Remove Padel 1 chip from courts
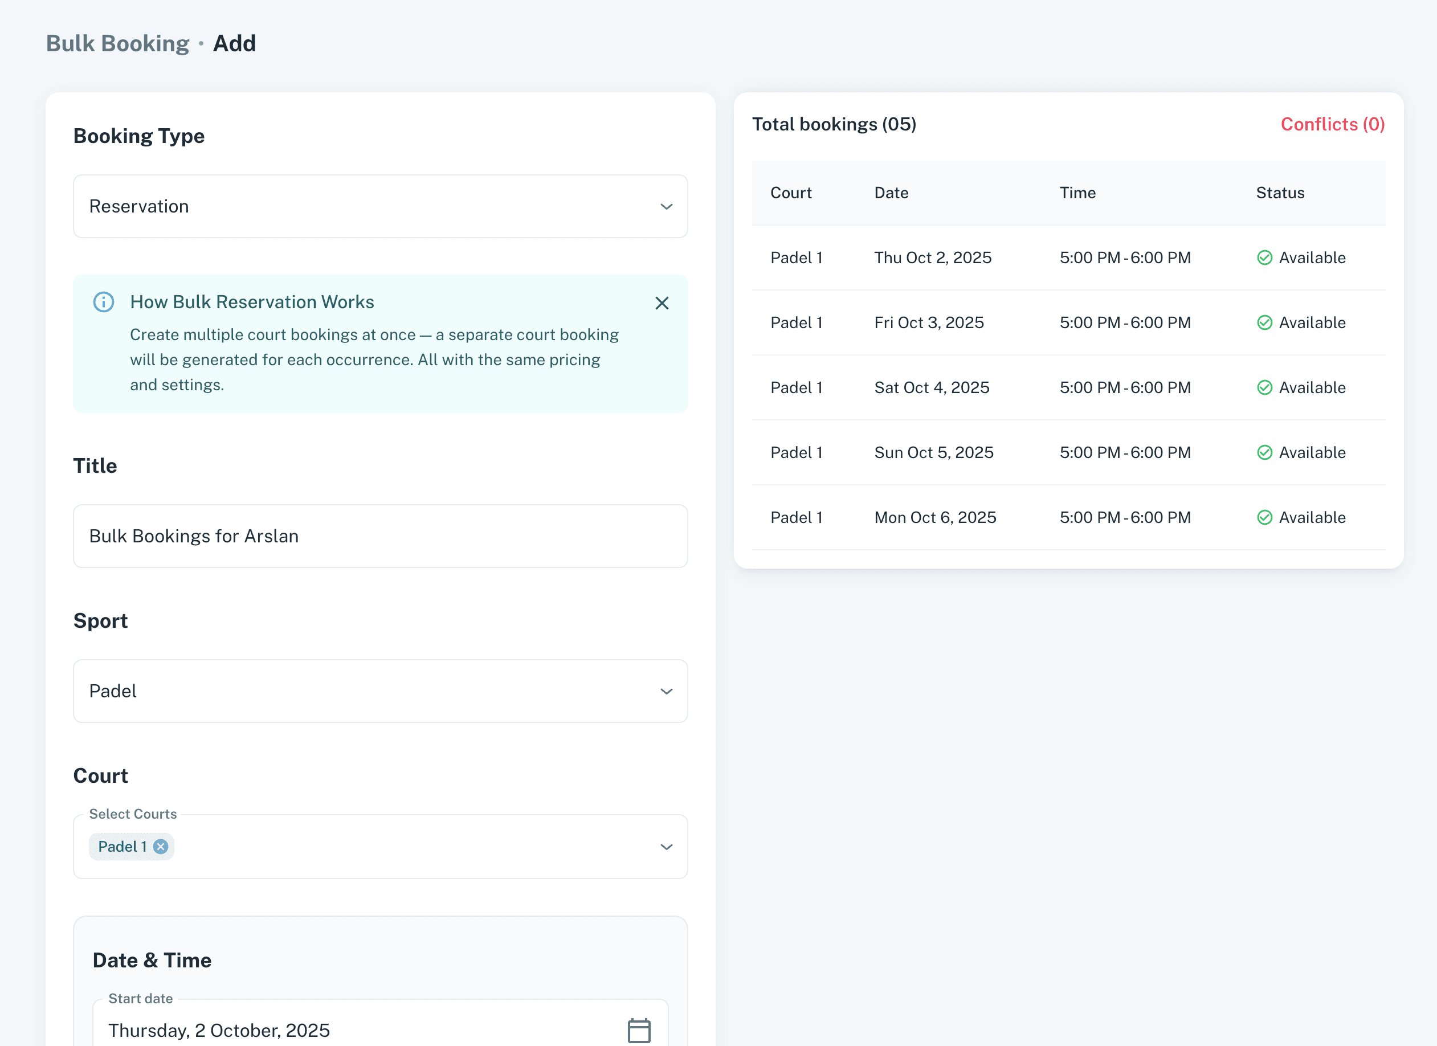Image resolution: width=1437 pixels, height=1046 pixels. 161,847
